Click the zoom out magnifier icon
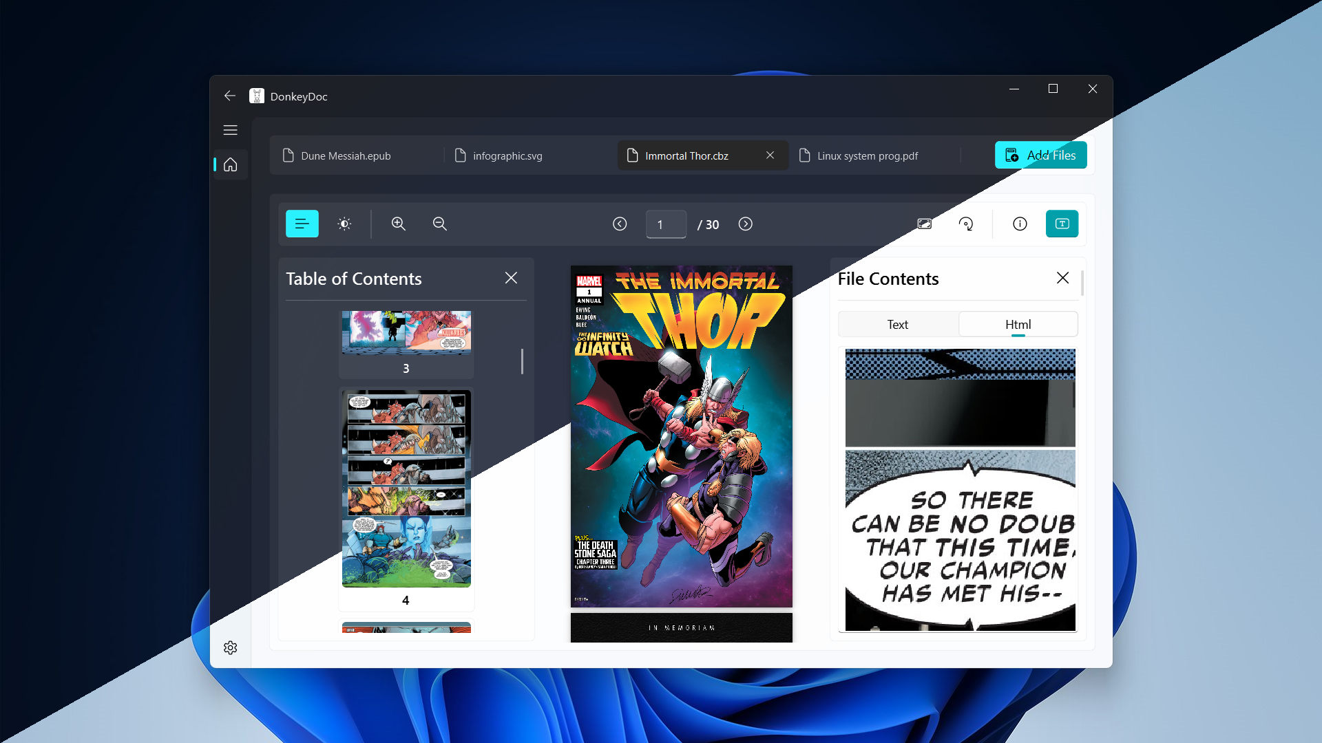Image resolution: width=1322 pixels, height=743 pixels. (439, 224)
